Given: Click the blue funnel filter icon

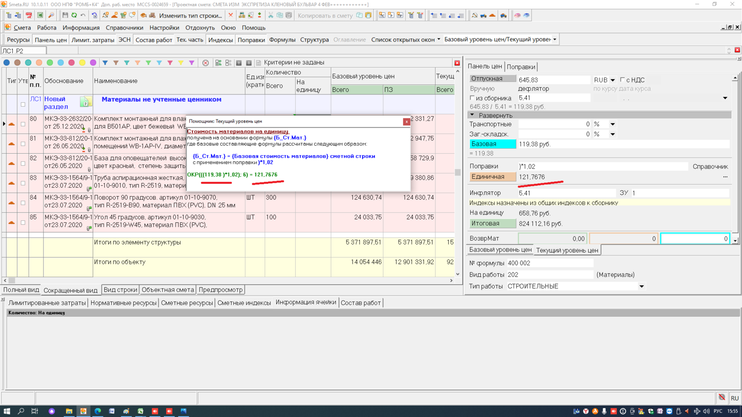Looking at the screenshot, I should tap(105, 63).
